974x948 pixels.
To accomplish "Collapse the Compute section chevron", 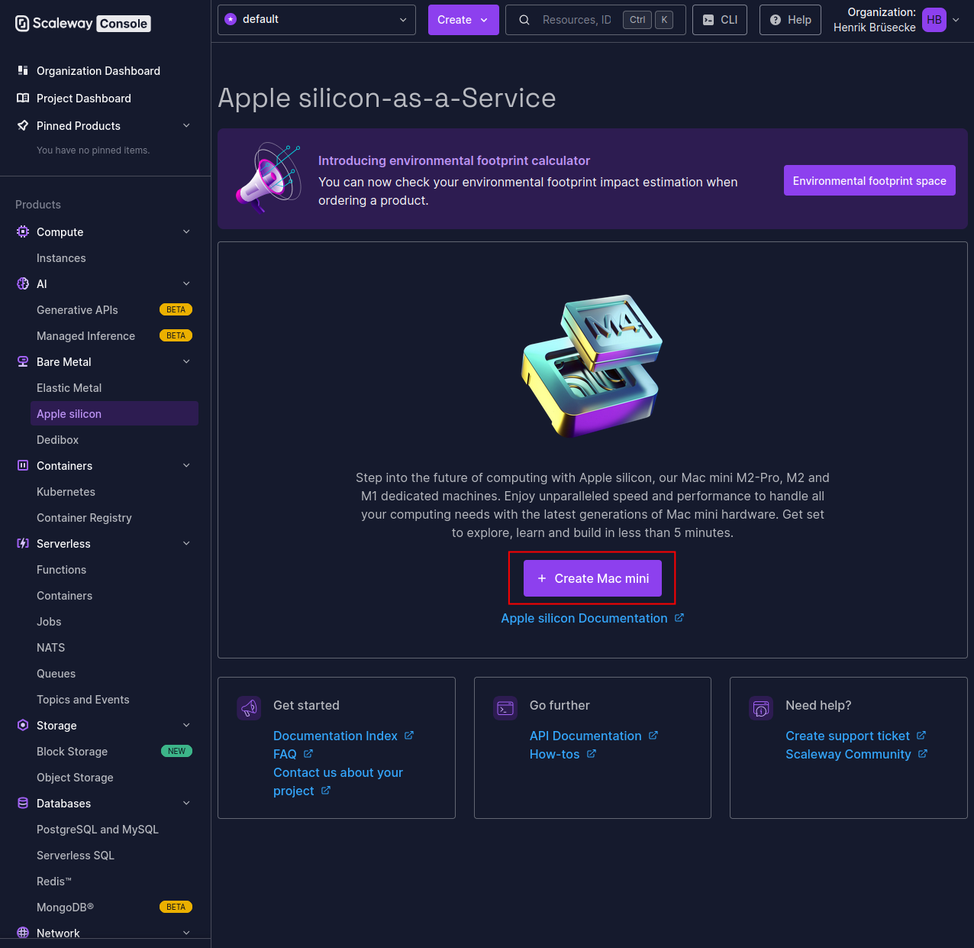I will (x=186, y=231).
